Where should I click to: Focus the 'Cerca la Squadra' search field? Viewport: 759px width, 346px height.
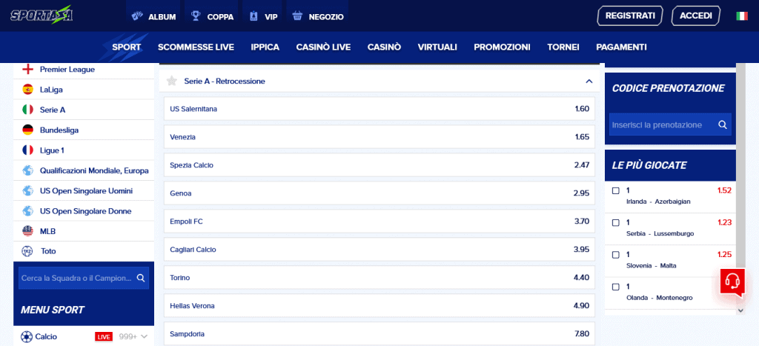[x=84, y=279]
